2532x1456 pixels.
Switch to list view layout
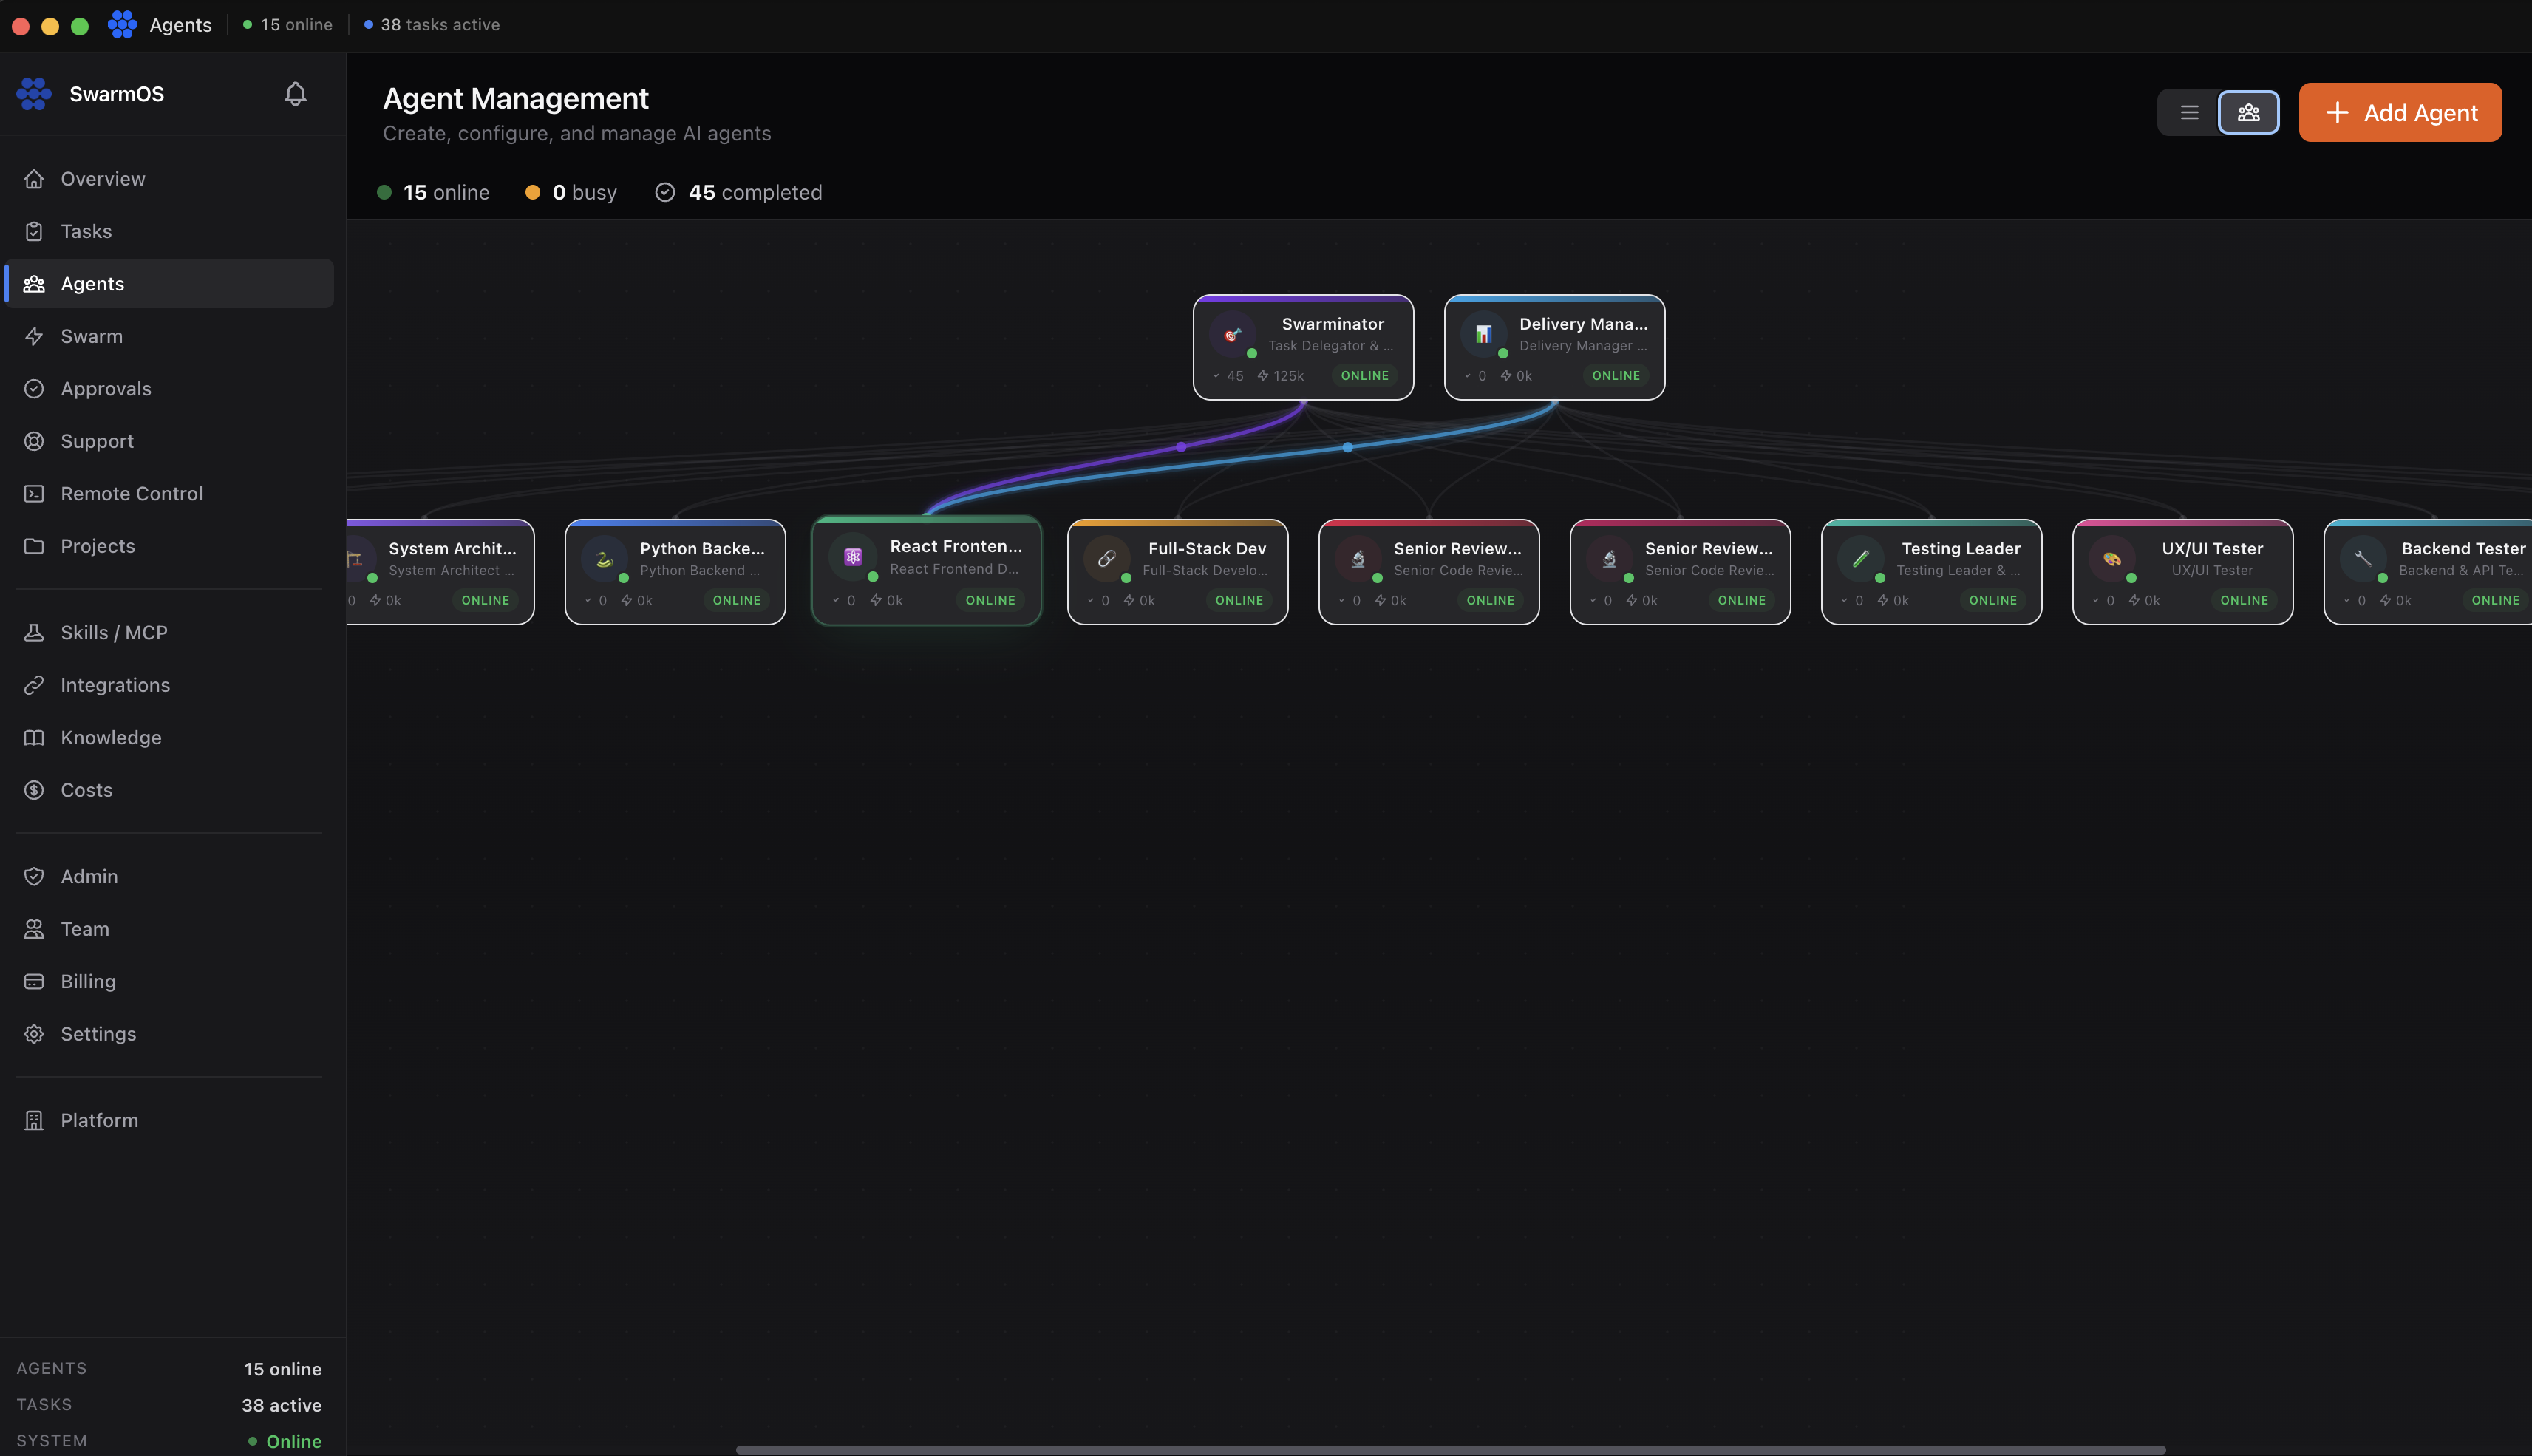2188,112
